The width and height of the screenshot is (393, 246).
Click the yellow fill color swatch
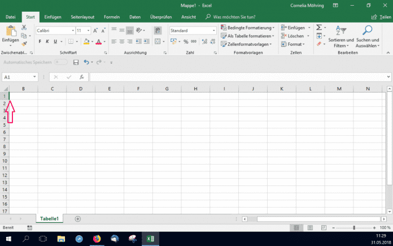click(86, 41)
